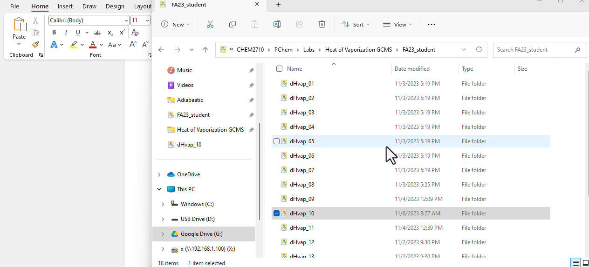Toggle Bold formatting in Word ribbon

(x=54, y=33)
